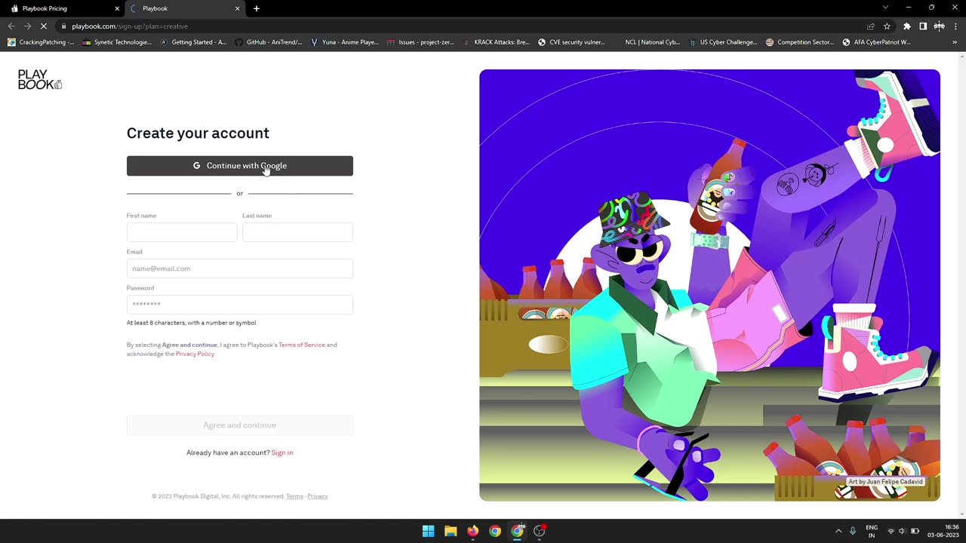Click the address bar URL
This screenshot has height=543, width=966.
130,26
